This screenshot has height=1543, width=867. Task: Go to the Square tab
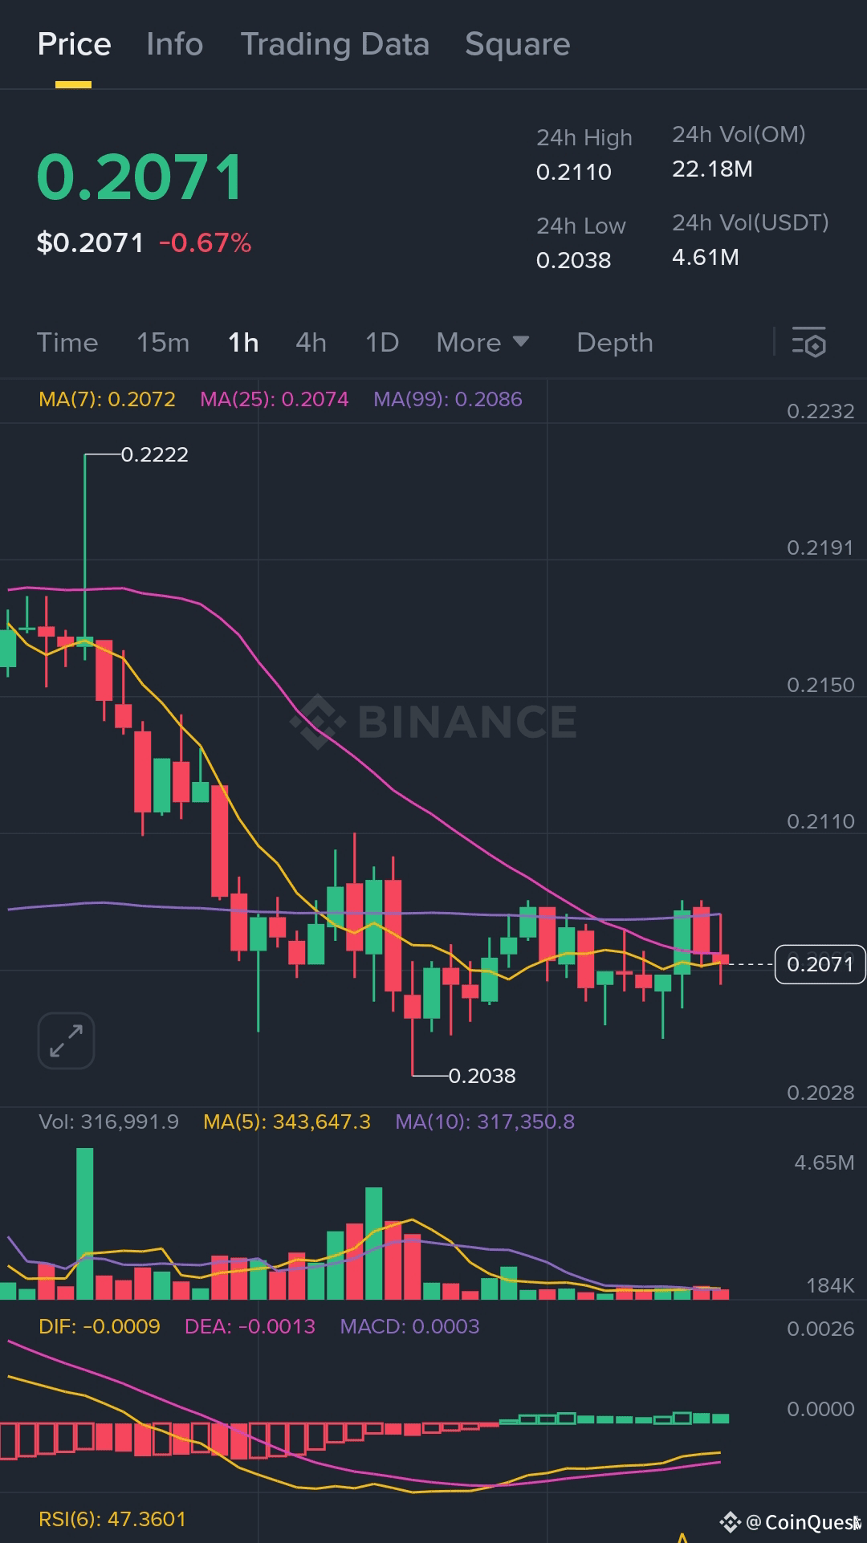516,45
